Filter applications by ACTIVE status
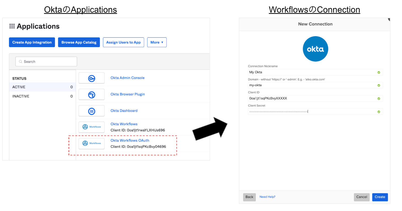The height and width of the screenshot is (211, 402). click(x=19, y=87)
